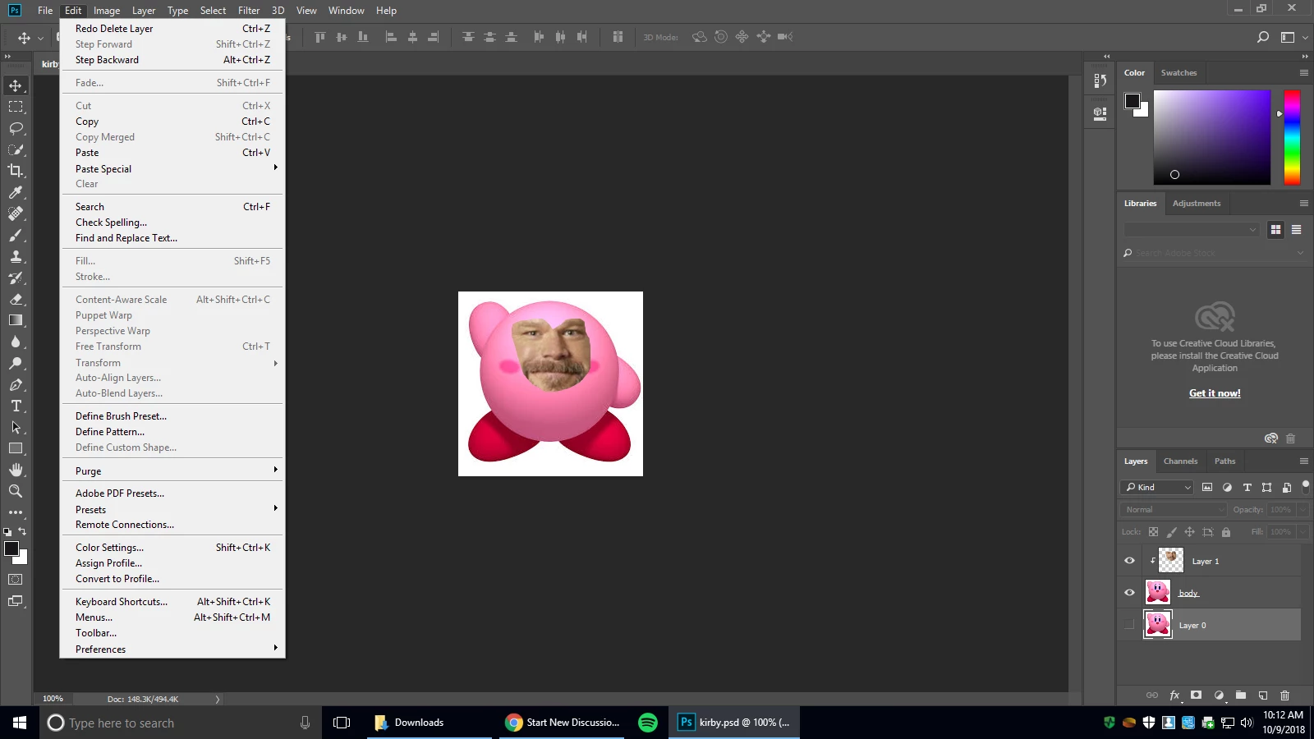Select the Horizontal Type tool
The height and width of the screenshot is (739, 1314).
click(16, 406)
